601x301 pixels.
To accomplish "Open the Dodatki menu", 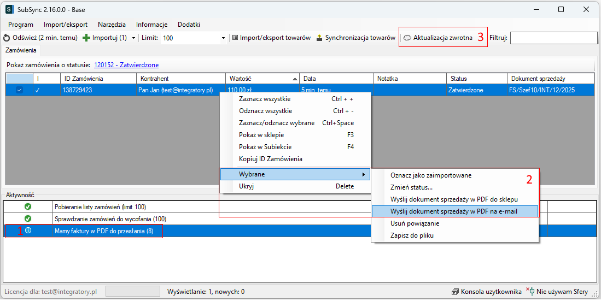I will [189, 25].
